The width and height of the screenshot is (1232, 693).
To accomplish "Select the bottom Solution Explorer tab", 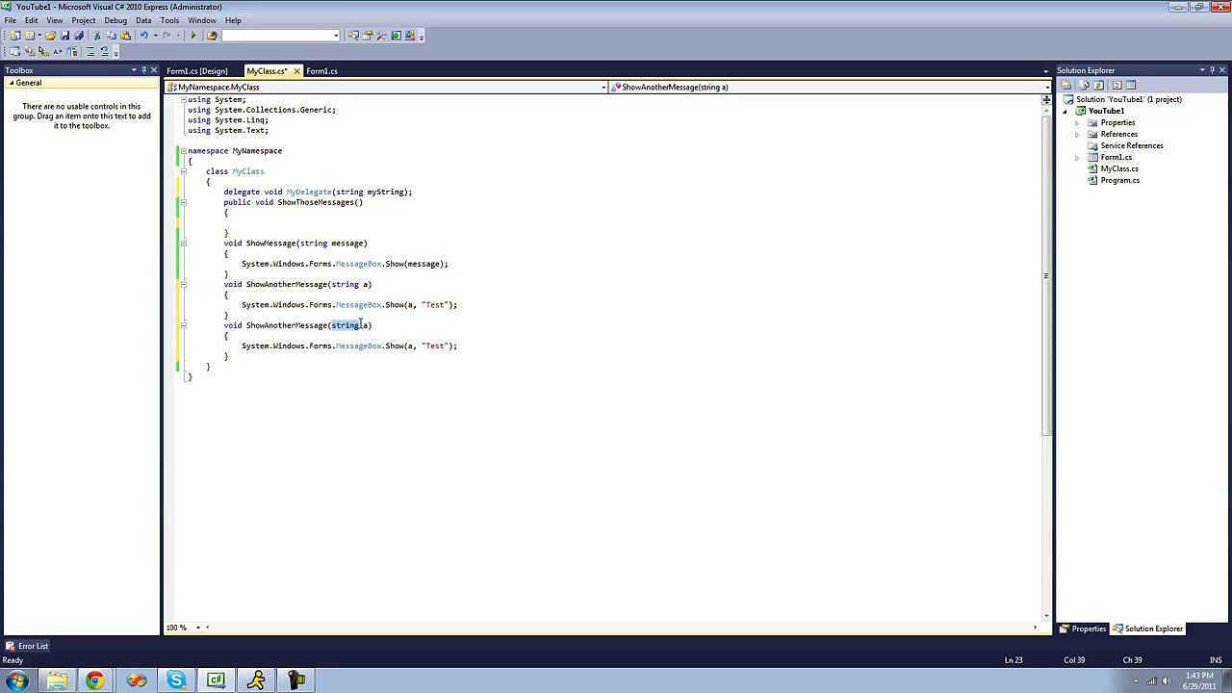I will (1148, 629).
